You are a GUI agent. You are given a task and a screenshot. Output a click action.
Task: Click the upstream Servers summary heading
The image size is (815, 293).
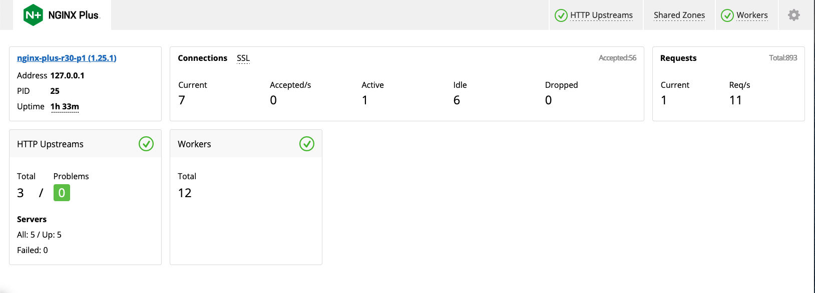(32, 219)
